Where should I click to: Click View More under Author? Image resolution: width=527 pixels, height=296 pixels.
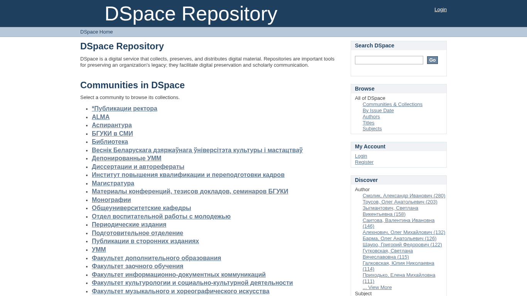tap(377, 288)
